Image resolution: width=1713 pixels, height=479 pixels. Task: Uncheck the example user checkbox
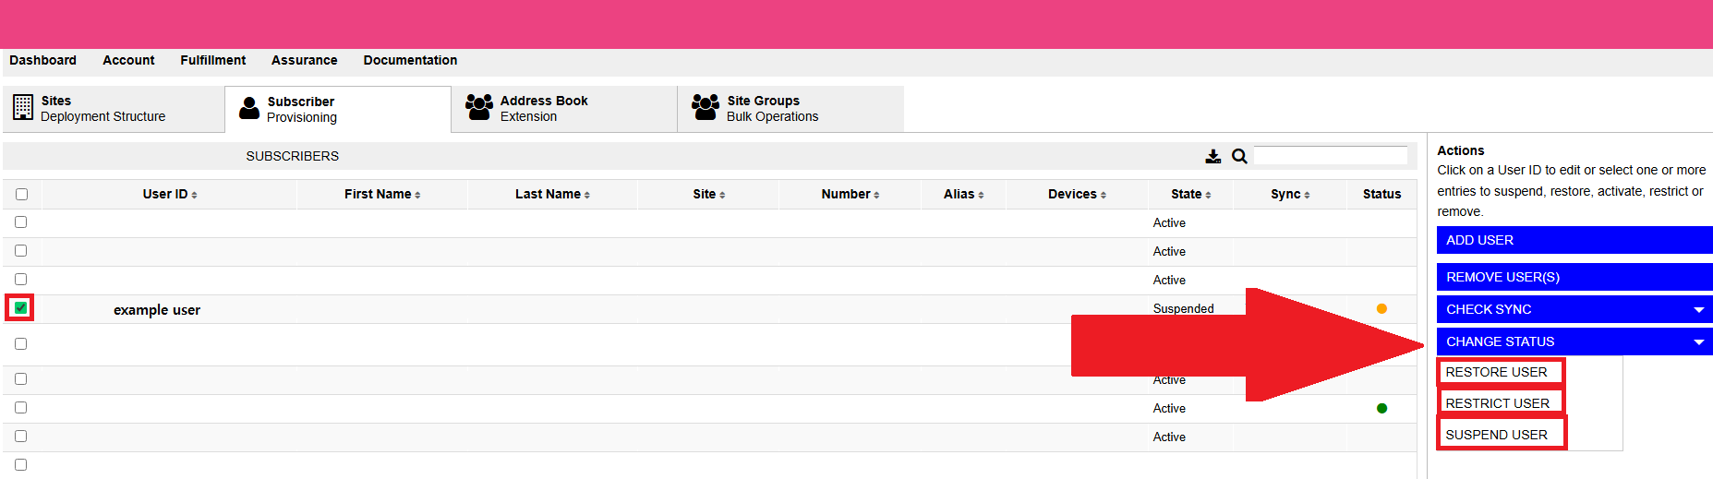click(x=20, y=308)
